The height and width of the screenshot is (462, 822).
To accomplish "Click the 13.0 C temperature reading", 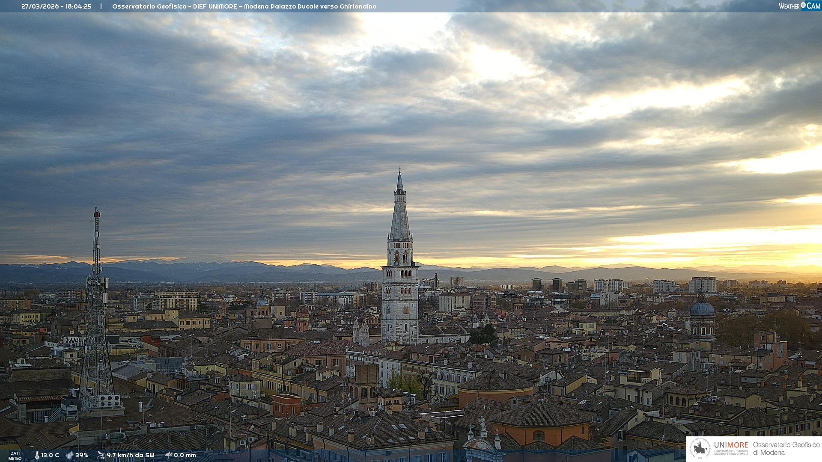I will tap(50, 455).
